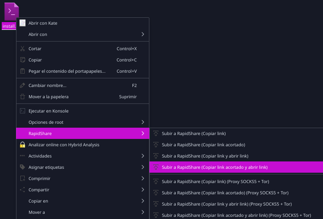Click the upload icon for Copiar link acortado
The image size is (323, 219).
tap(156, 145)
